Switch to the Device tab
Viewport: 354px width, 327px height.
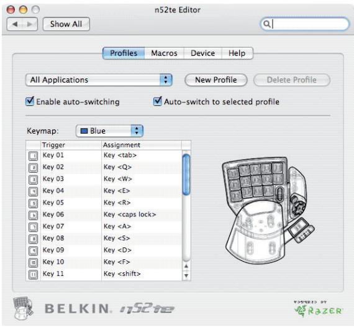[x=202, y=53]
